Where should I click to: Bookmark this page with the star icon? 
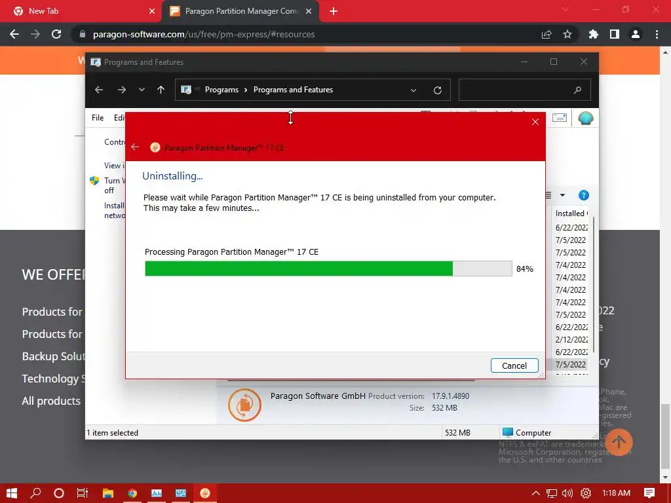[567, 34]
